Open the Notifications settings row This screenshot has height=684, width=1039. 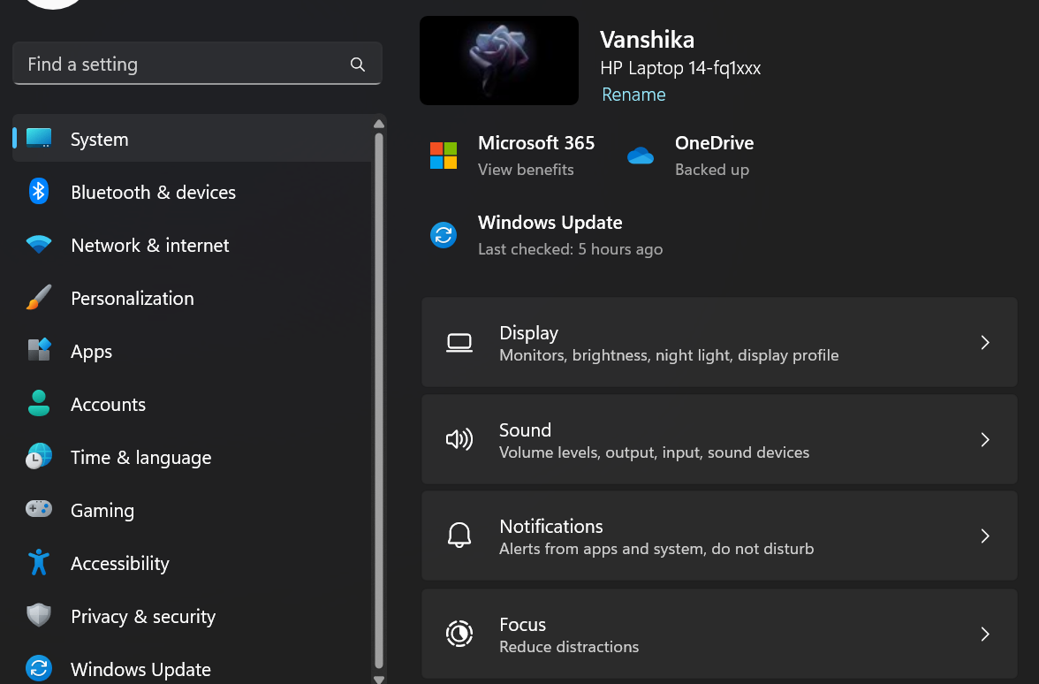718,536
